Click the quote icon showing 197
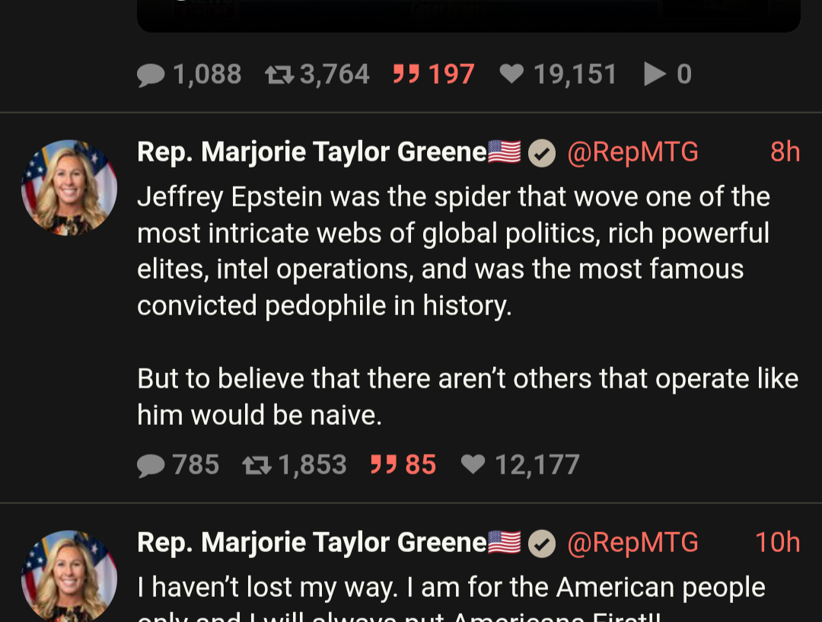The width and height of the screenshot is (822, 622). click(406, 75)
